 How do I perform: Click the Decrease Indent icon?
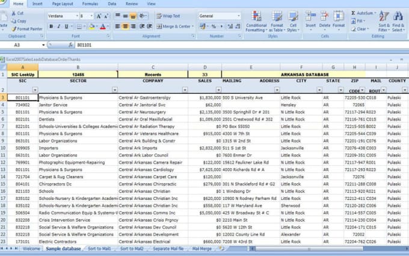pos(142,27)
